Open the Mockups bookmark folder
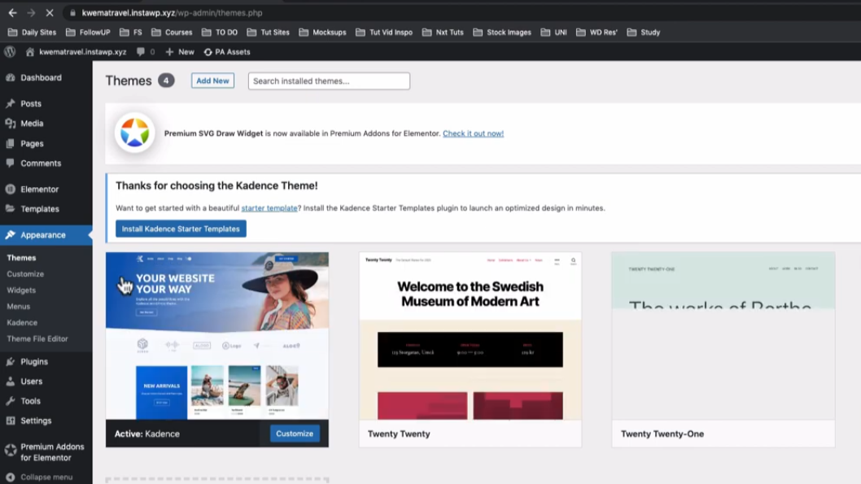Image resolution: width=861 pixels, height=484 pixels. (x=322, y=33)
